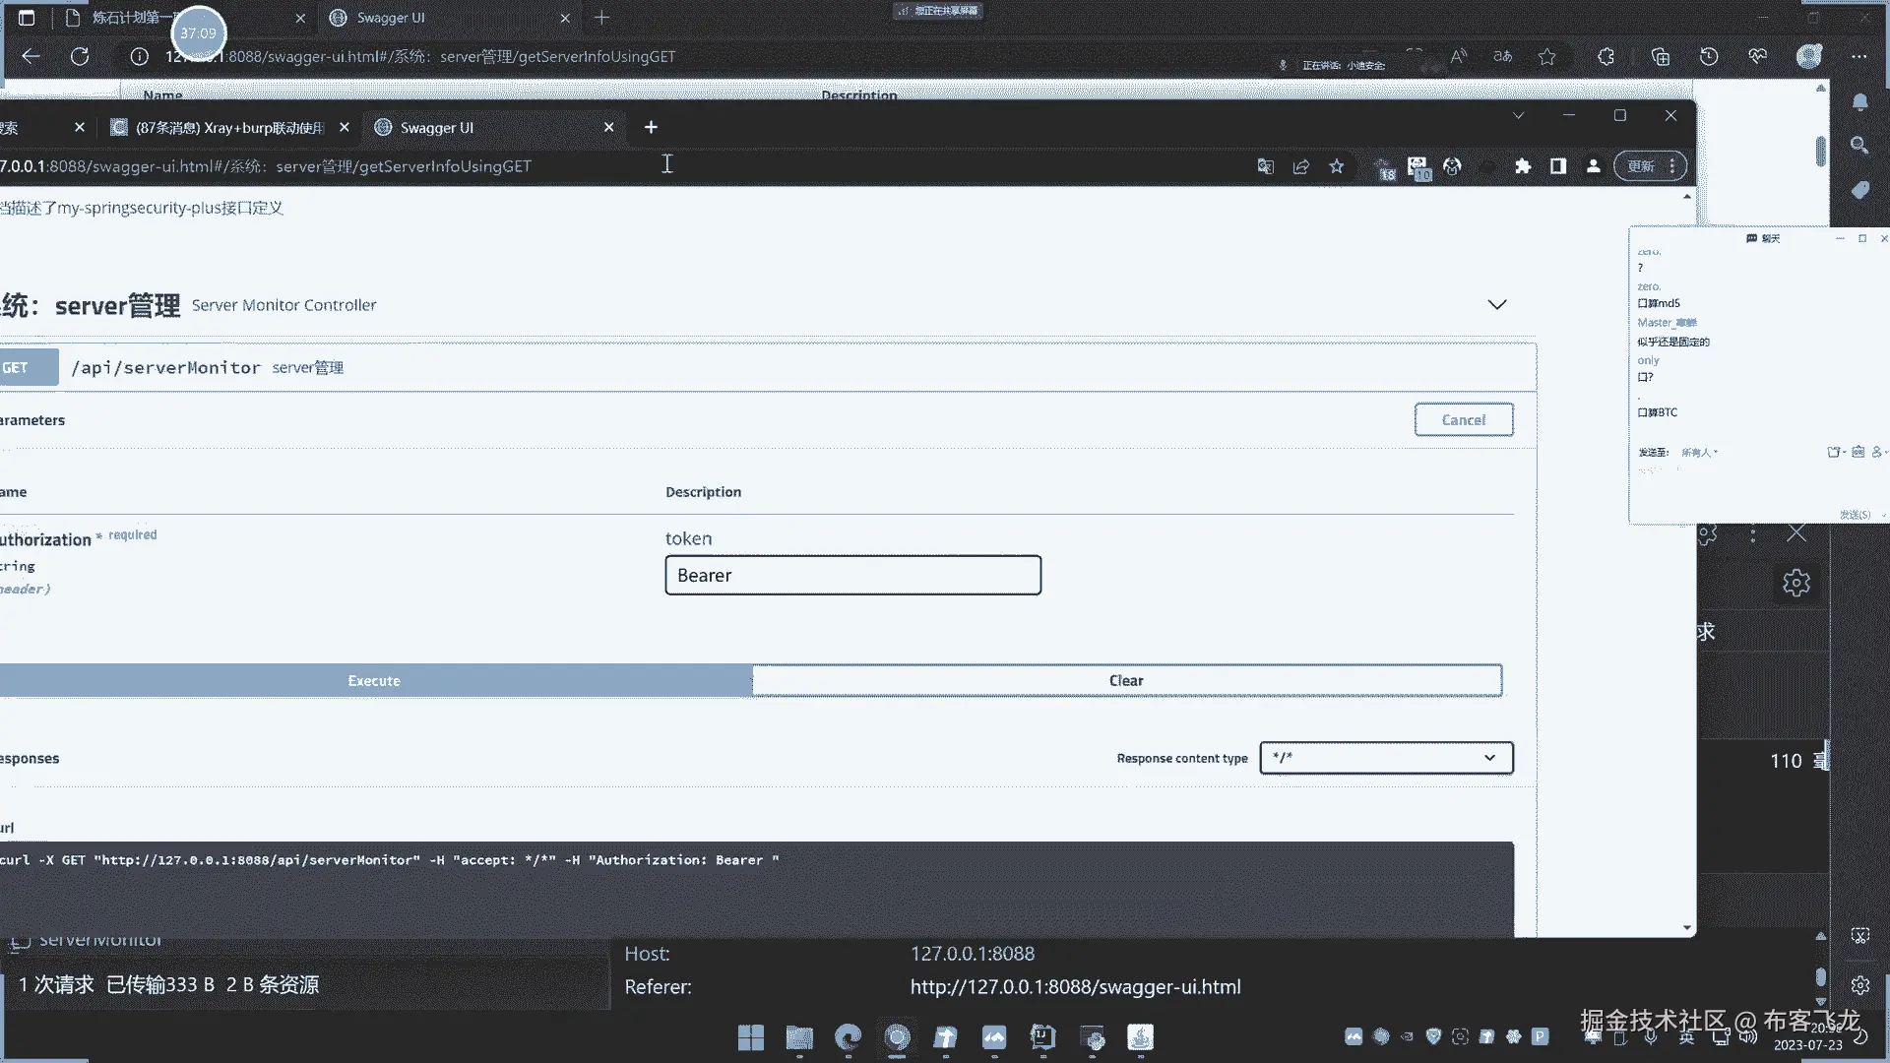
Task: Select the Swagger UI tab in Edge
Action: (x=391, y=18)
